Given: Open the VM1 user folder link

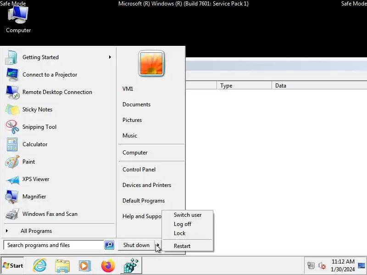Looking at the screenshot, I should click(128, 89).
